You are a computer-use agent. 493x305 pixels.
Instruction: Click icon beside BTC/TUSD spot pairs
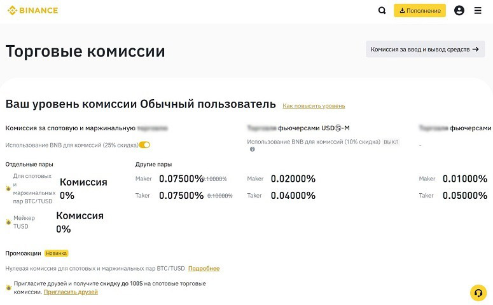tap(8, 189)
